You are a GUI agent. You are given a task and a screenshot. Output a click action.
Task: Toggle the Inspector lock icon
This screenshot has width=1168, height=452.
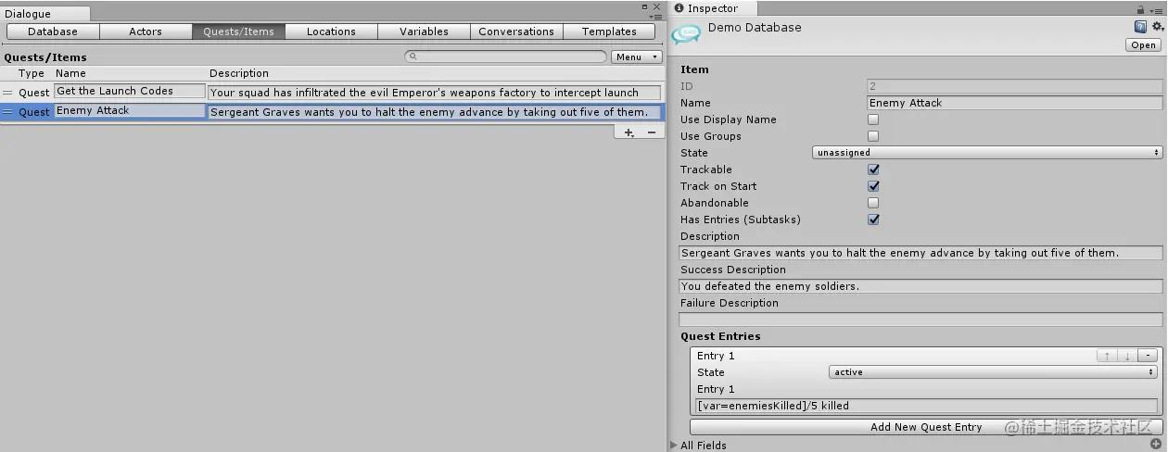point(1142,8)
